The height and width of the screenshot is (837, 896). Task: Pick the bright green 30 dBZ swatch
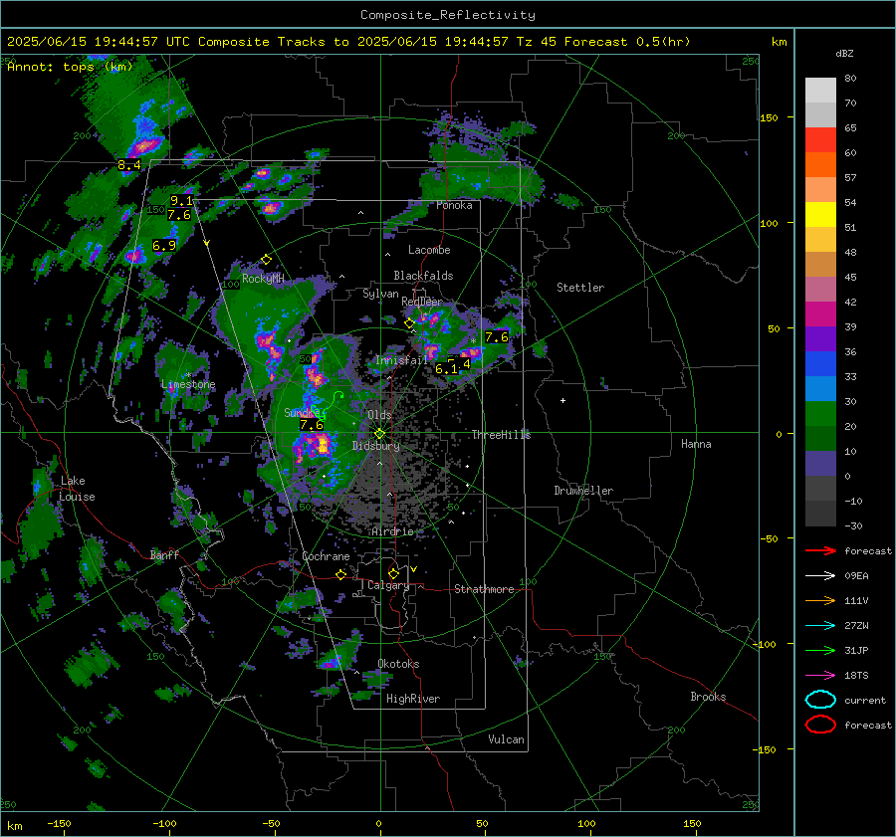(x=820, y=413)
